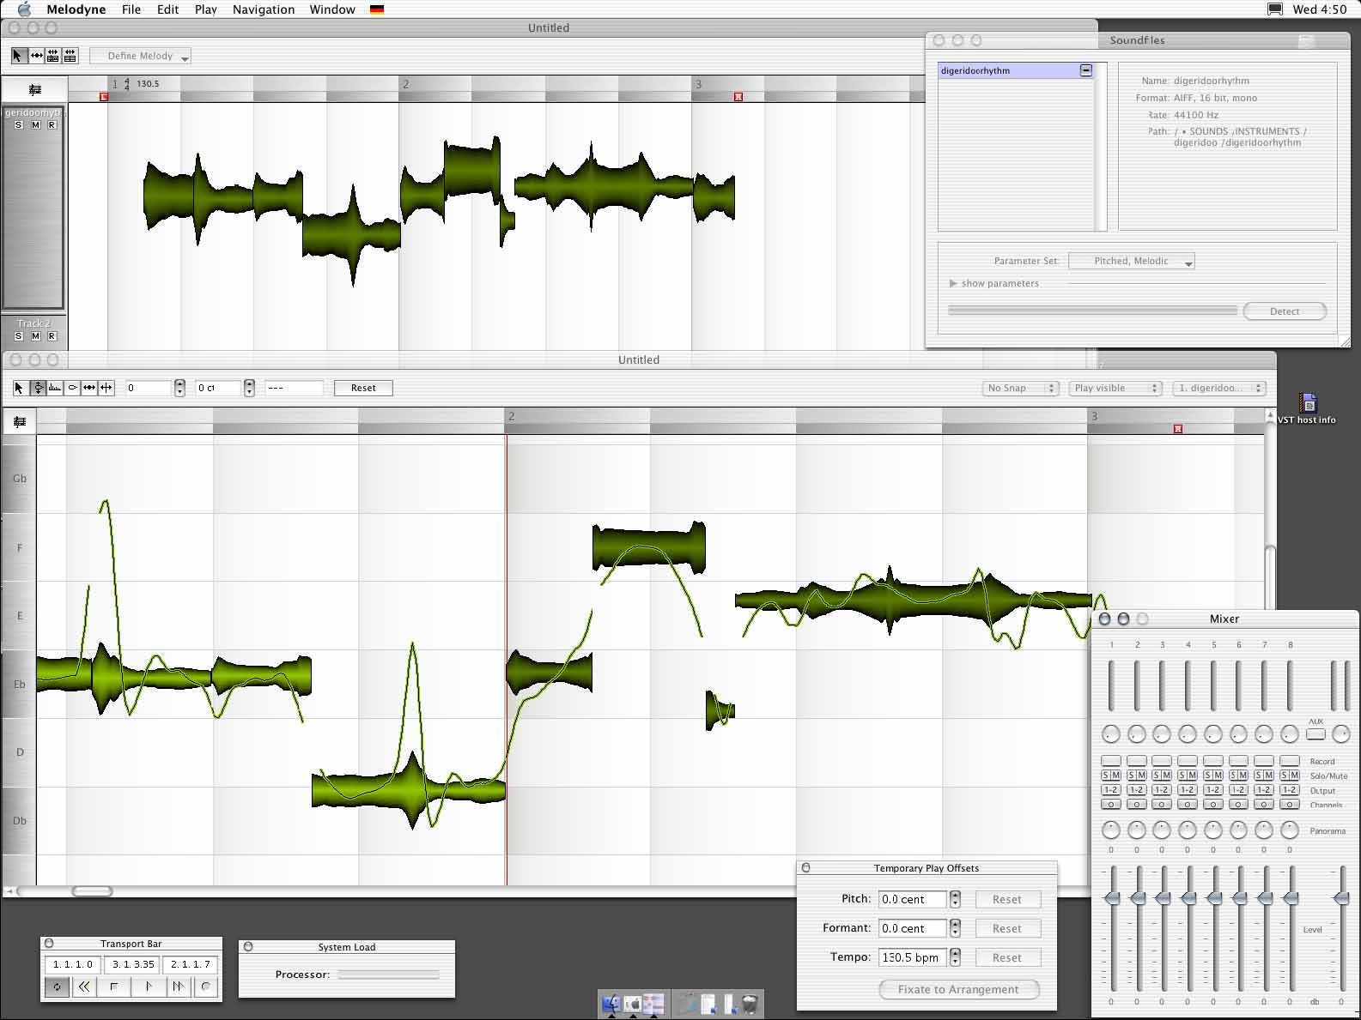Choose the third grid tool in arrangement toolbar

53,56
